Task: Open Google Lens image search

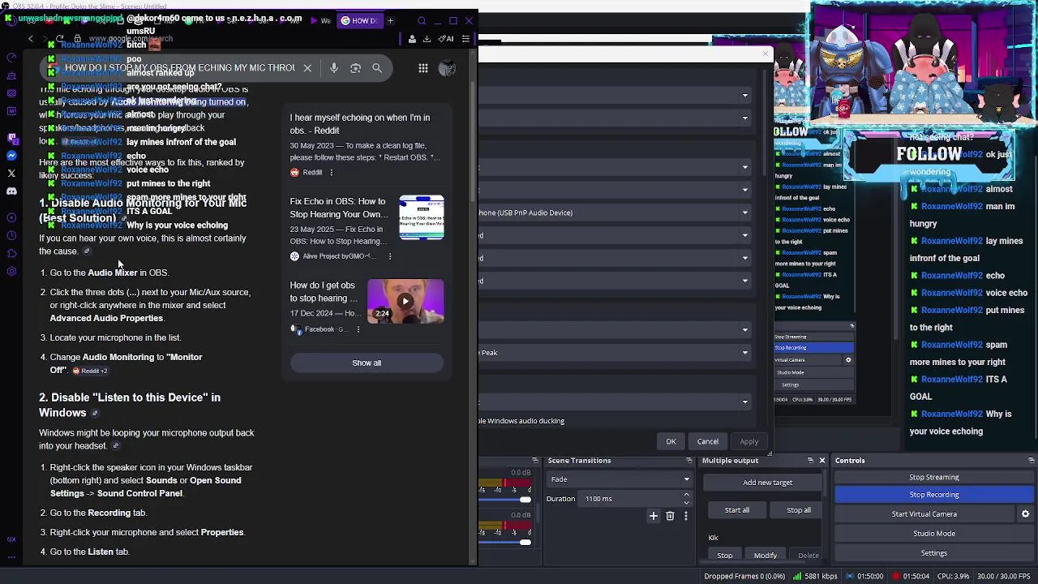Action: coord(355,68)
